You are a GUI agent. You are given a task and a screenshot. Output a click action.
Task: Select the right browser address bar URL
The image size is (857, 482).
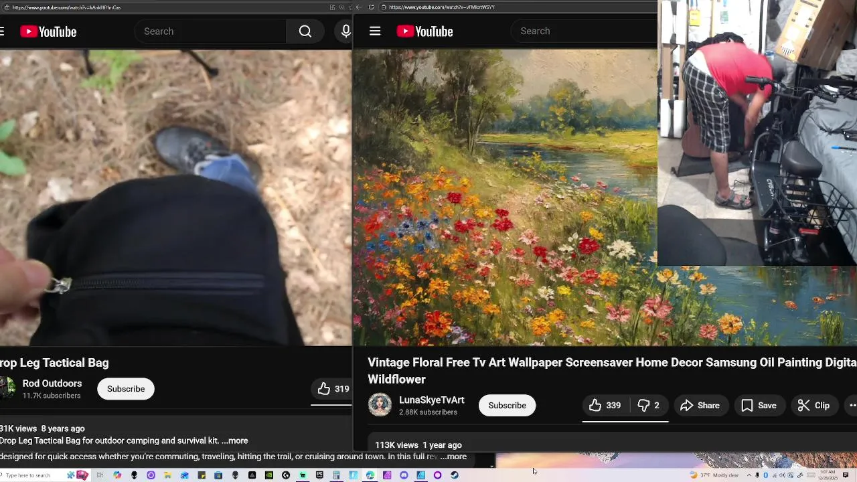point(442,7)
